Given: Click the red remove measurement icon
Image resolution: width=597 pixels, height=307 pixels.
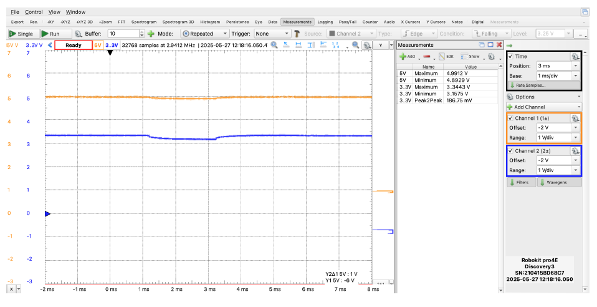Looking at the screenshot, I should click(x=427, y=56).
